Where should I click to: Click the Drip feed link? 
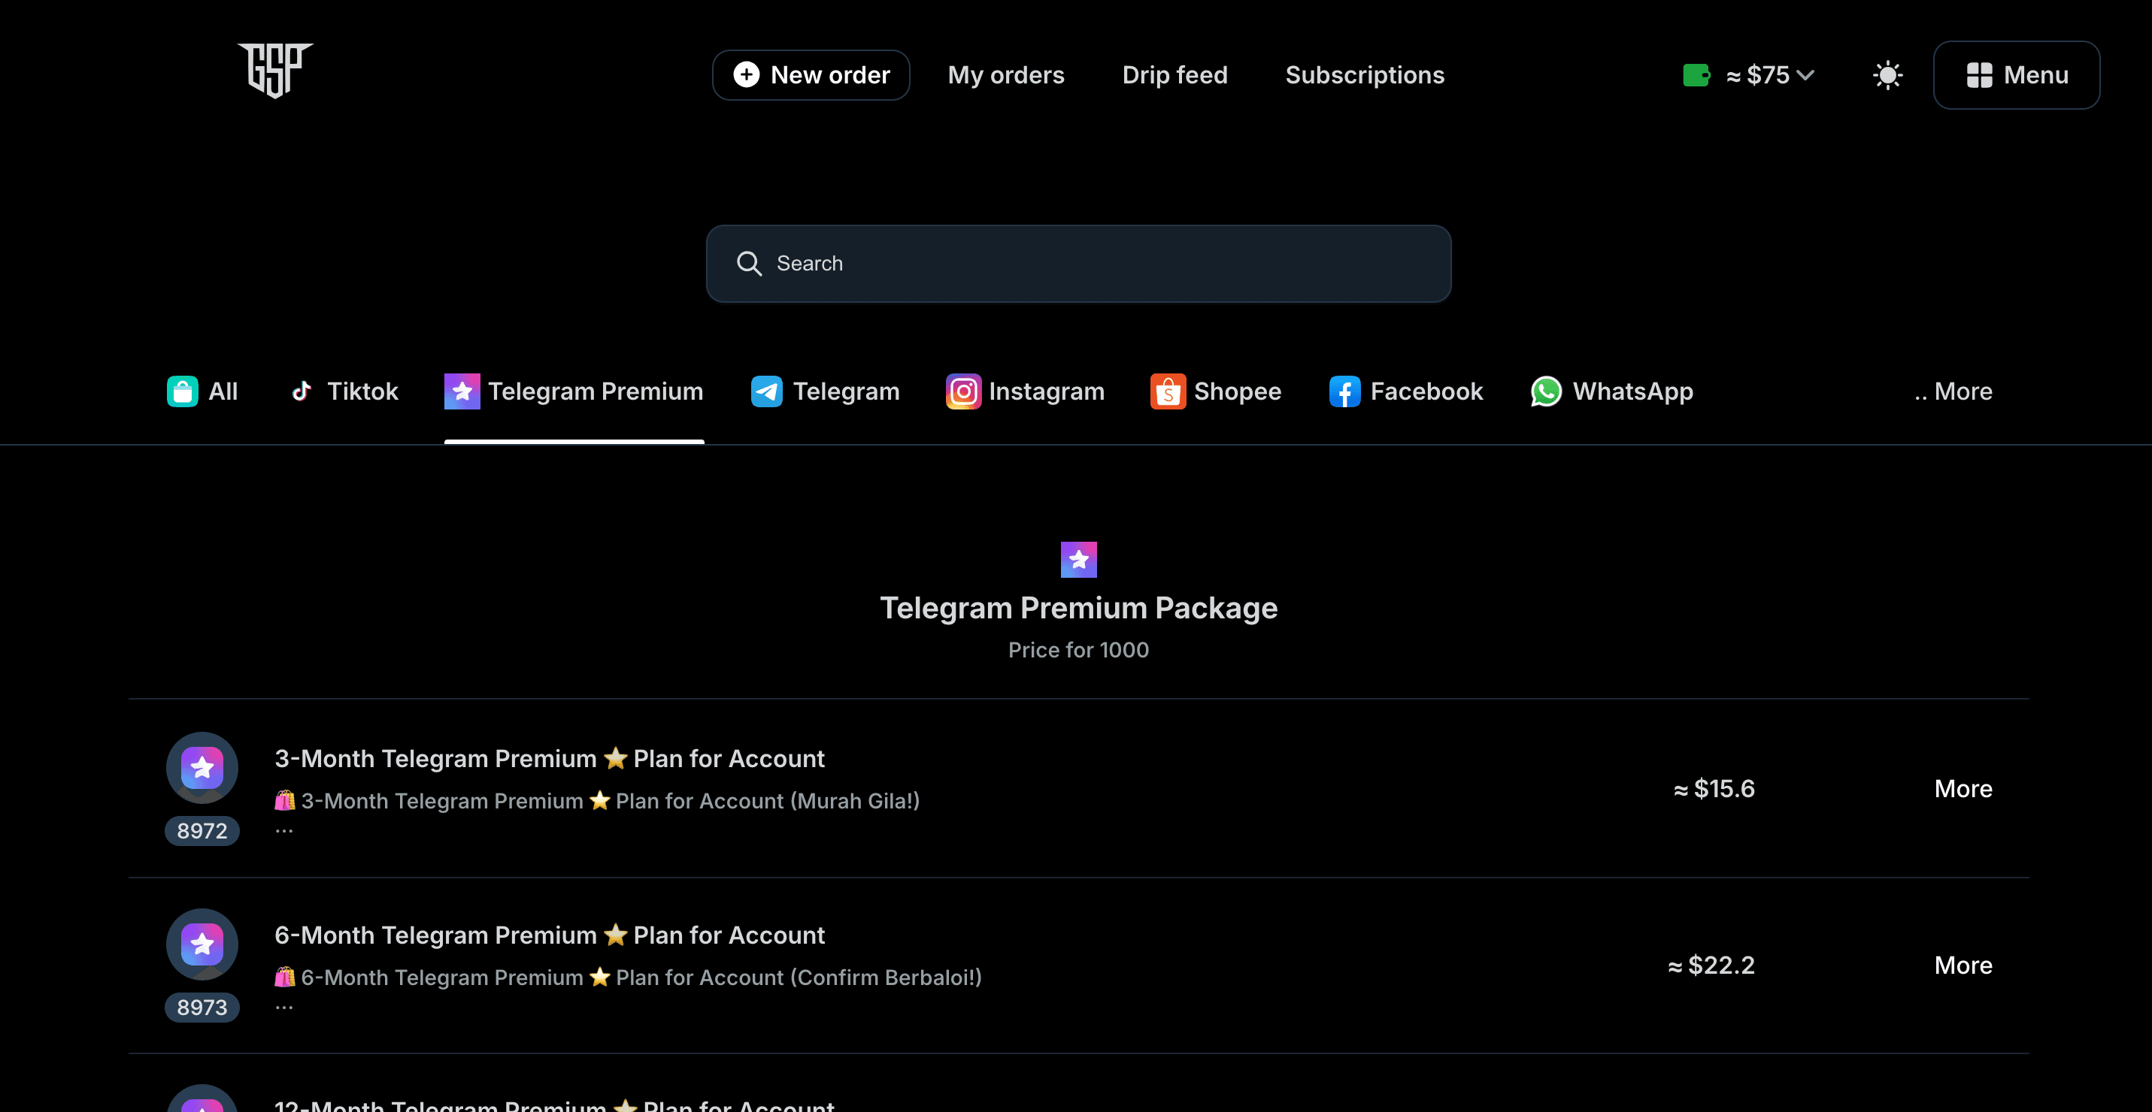click(x=1175, y=74)
